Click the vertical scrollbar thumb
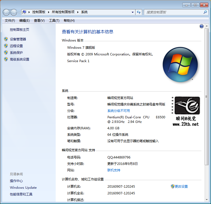Viewport: 211px width, 204px height. pos(207,97)
